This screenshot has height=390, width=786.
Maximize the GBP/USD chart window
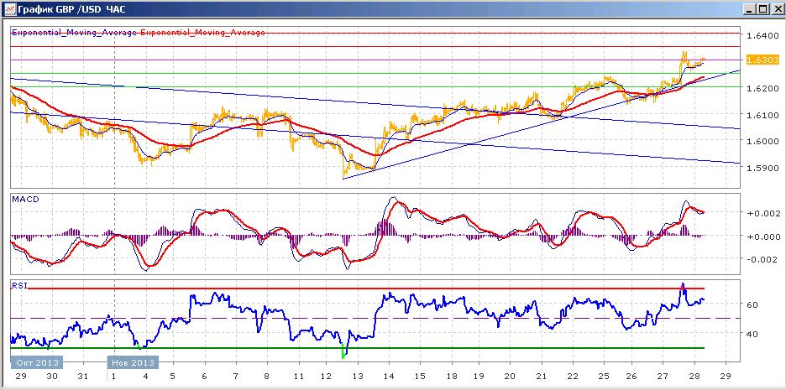[x=762, y=9]
